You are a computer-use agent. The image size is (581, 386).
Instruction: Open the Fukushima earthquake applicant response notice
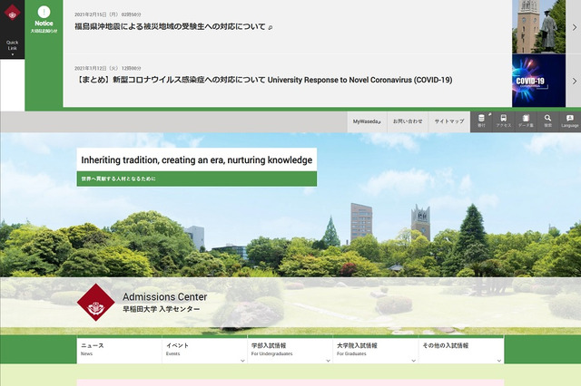click(x=173, y=26)
